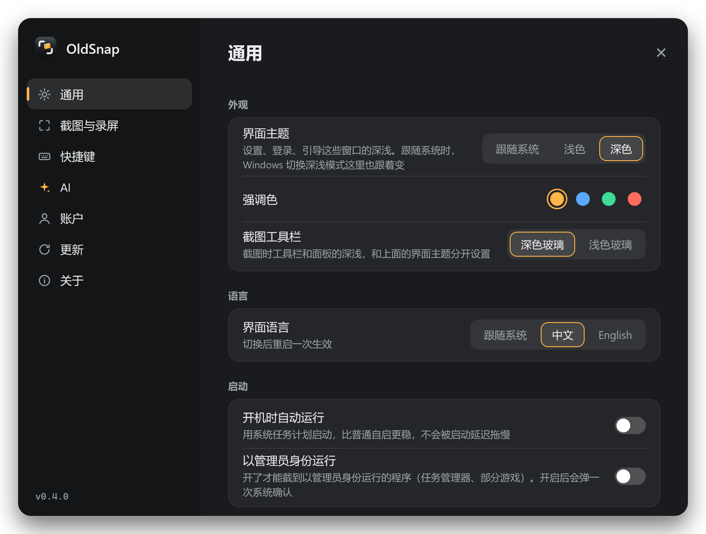Image resolution: width=706 pixels, height=534 pixels.
Task: Select 中文 as interface language
Action: pos(562,335)
